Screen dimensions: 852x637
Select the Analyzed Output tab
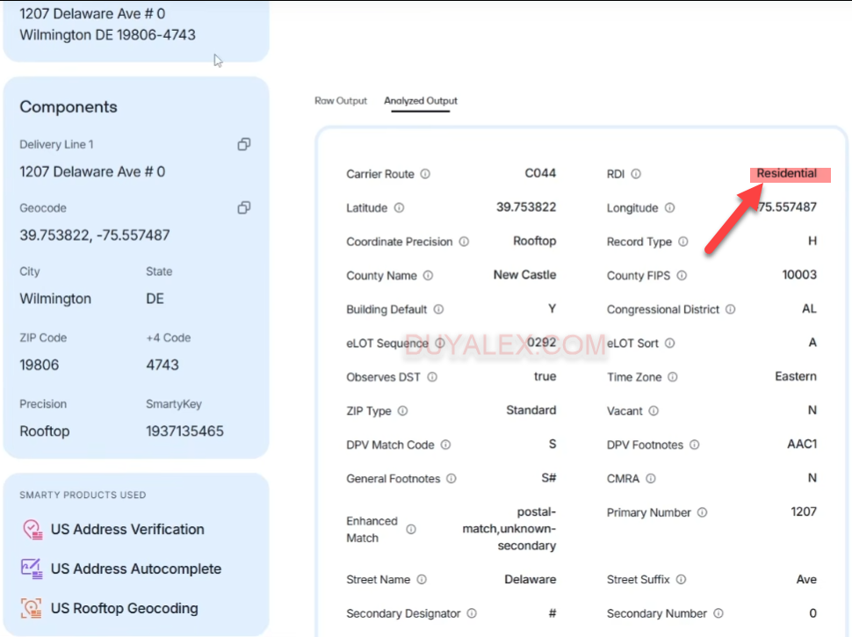pyautogui.click(x=421, y=101)
